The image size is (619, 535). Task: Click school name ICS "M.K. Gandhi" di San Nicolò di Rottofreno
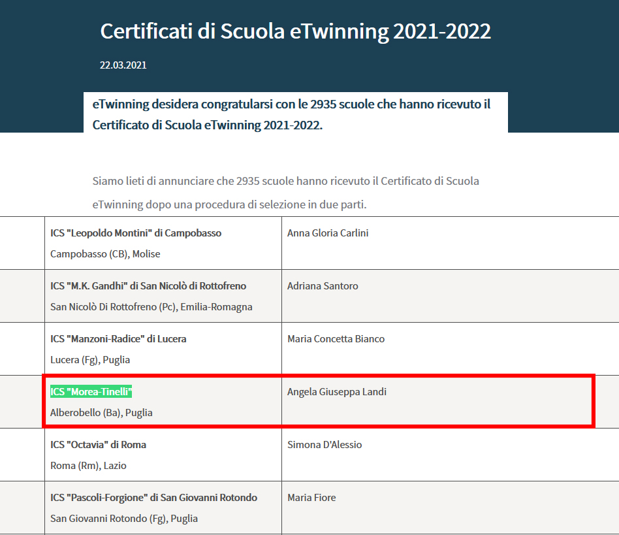coord(148,286)
